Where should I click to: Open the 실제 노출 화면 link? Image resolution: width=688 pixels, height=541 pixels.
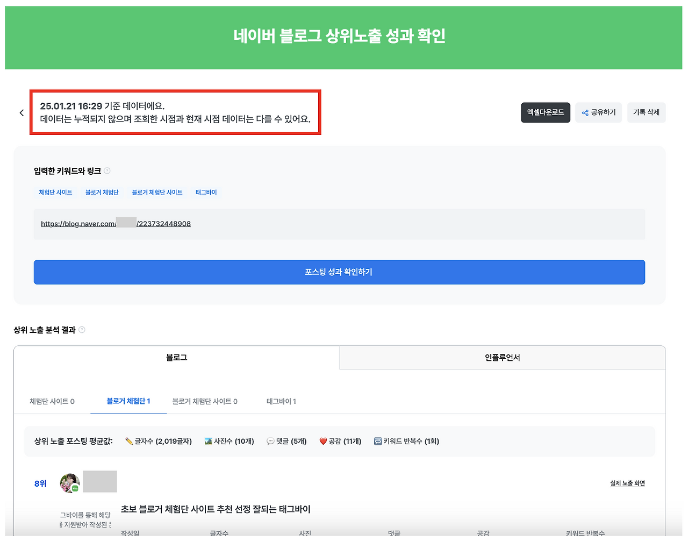[628, 483]
